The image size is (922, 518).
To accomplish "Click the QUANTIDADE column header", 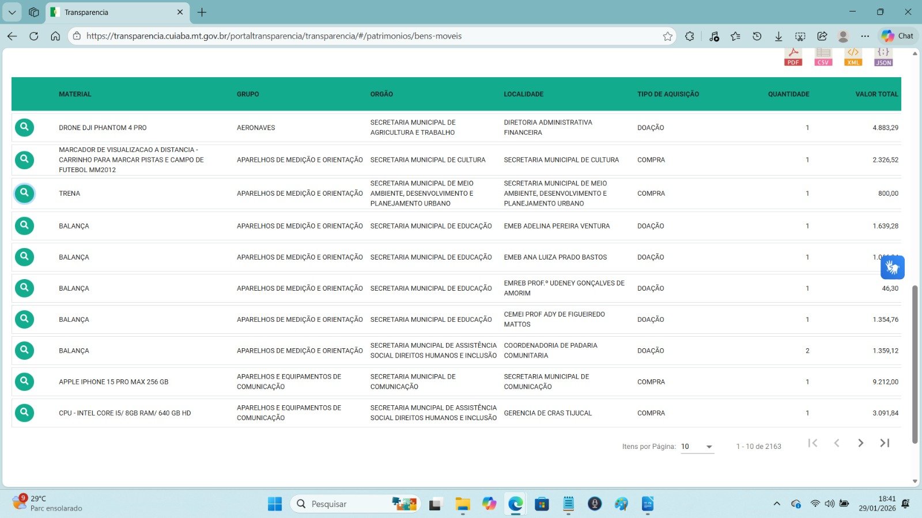I will (x=789, y=94).
